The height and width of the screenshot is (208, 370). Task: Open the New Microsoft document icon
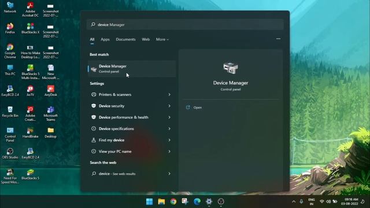(50, 72)
